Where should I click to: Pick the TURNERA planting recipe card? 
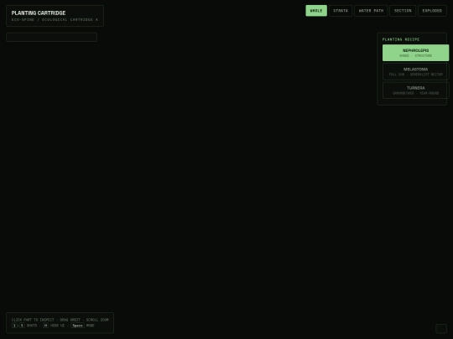416,90
